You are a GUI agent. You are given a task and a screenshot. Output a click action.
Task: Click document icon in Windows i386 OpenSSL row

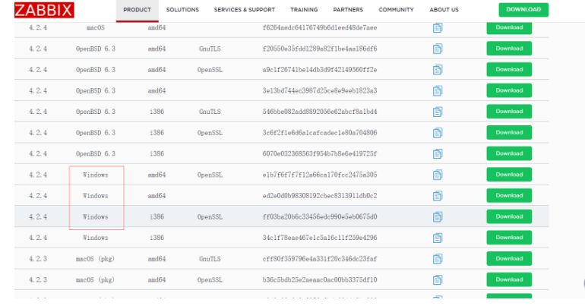point(438,217)
